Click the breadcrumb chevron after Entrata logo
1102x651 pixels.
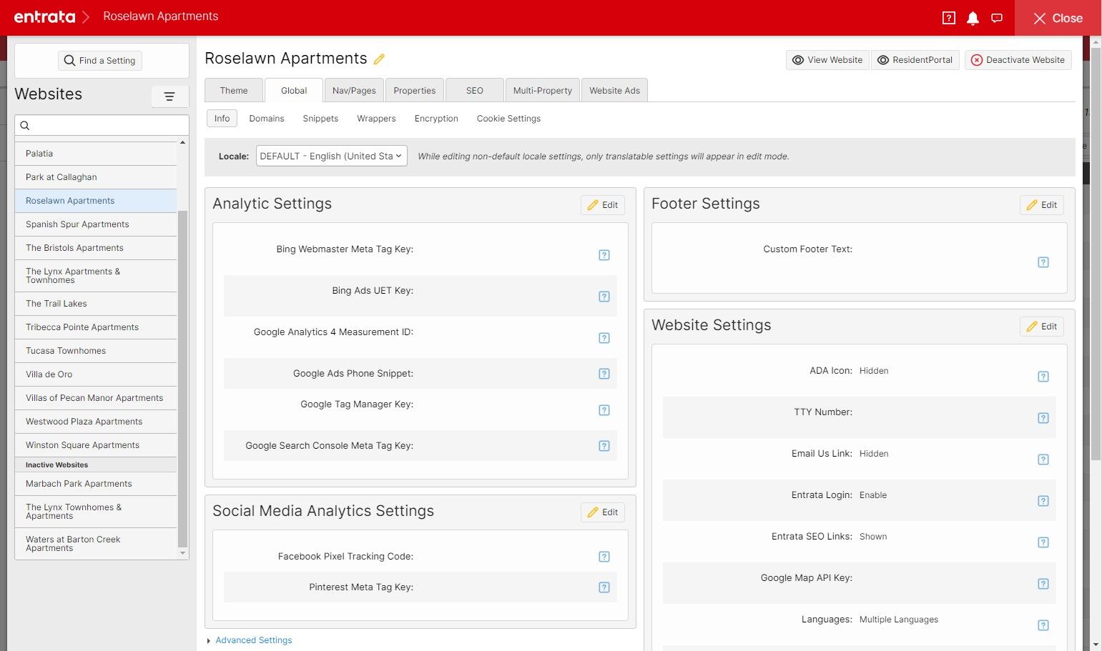click(x=86, y=16)
